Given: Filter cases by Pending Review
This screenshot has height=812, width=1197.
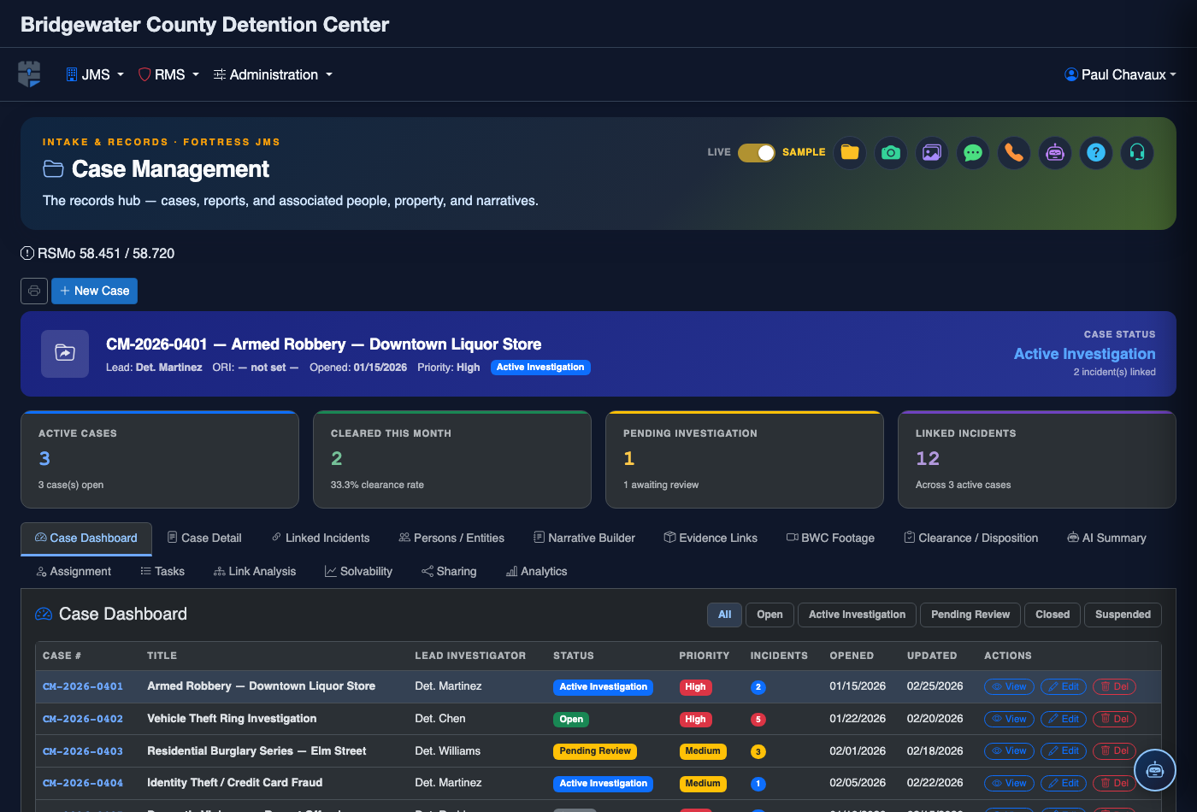Looking at the screenshot, I should click(x=970, y=615).
